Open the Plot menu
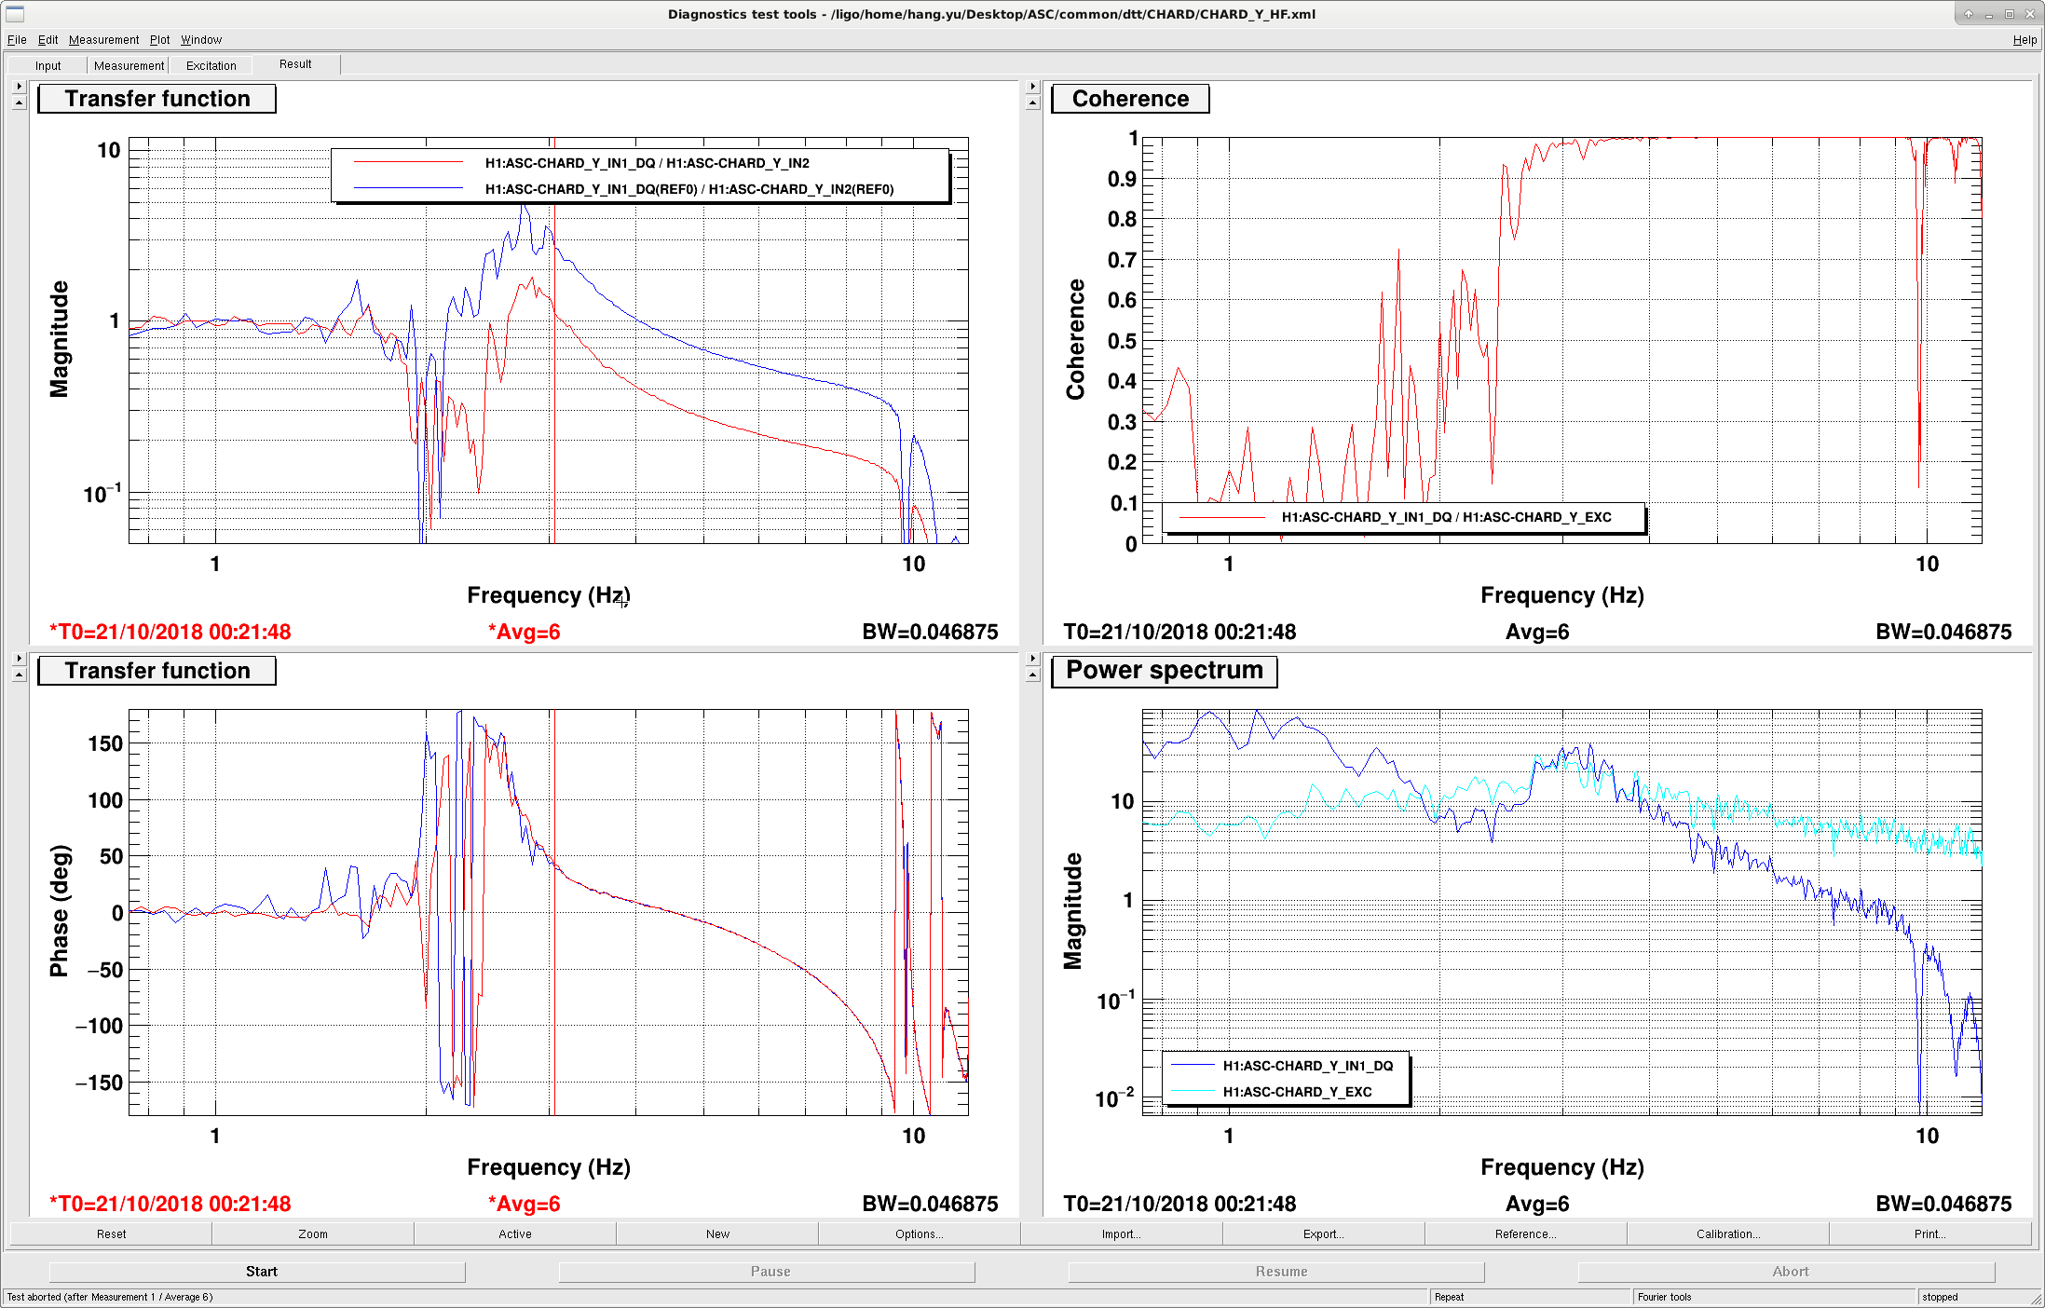The image size is (2045, 1308). 159,39
